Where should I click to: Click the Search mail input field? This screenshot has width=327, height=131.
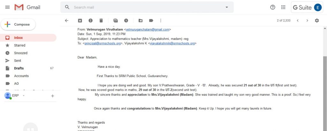pos(147,7)
